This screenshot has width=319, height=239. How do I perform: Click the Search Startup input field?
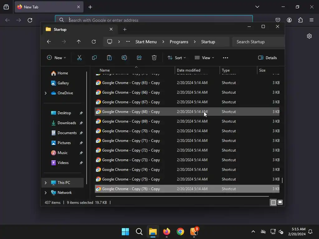258,42
